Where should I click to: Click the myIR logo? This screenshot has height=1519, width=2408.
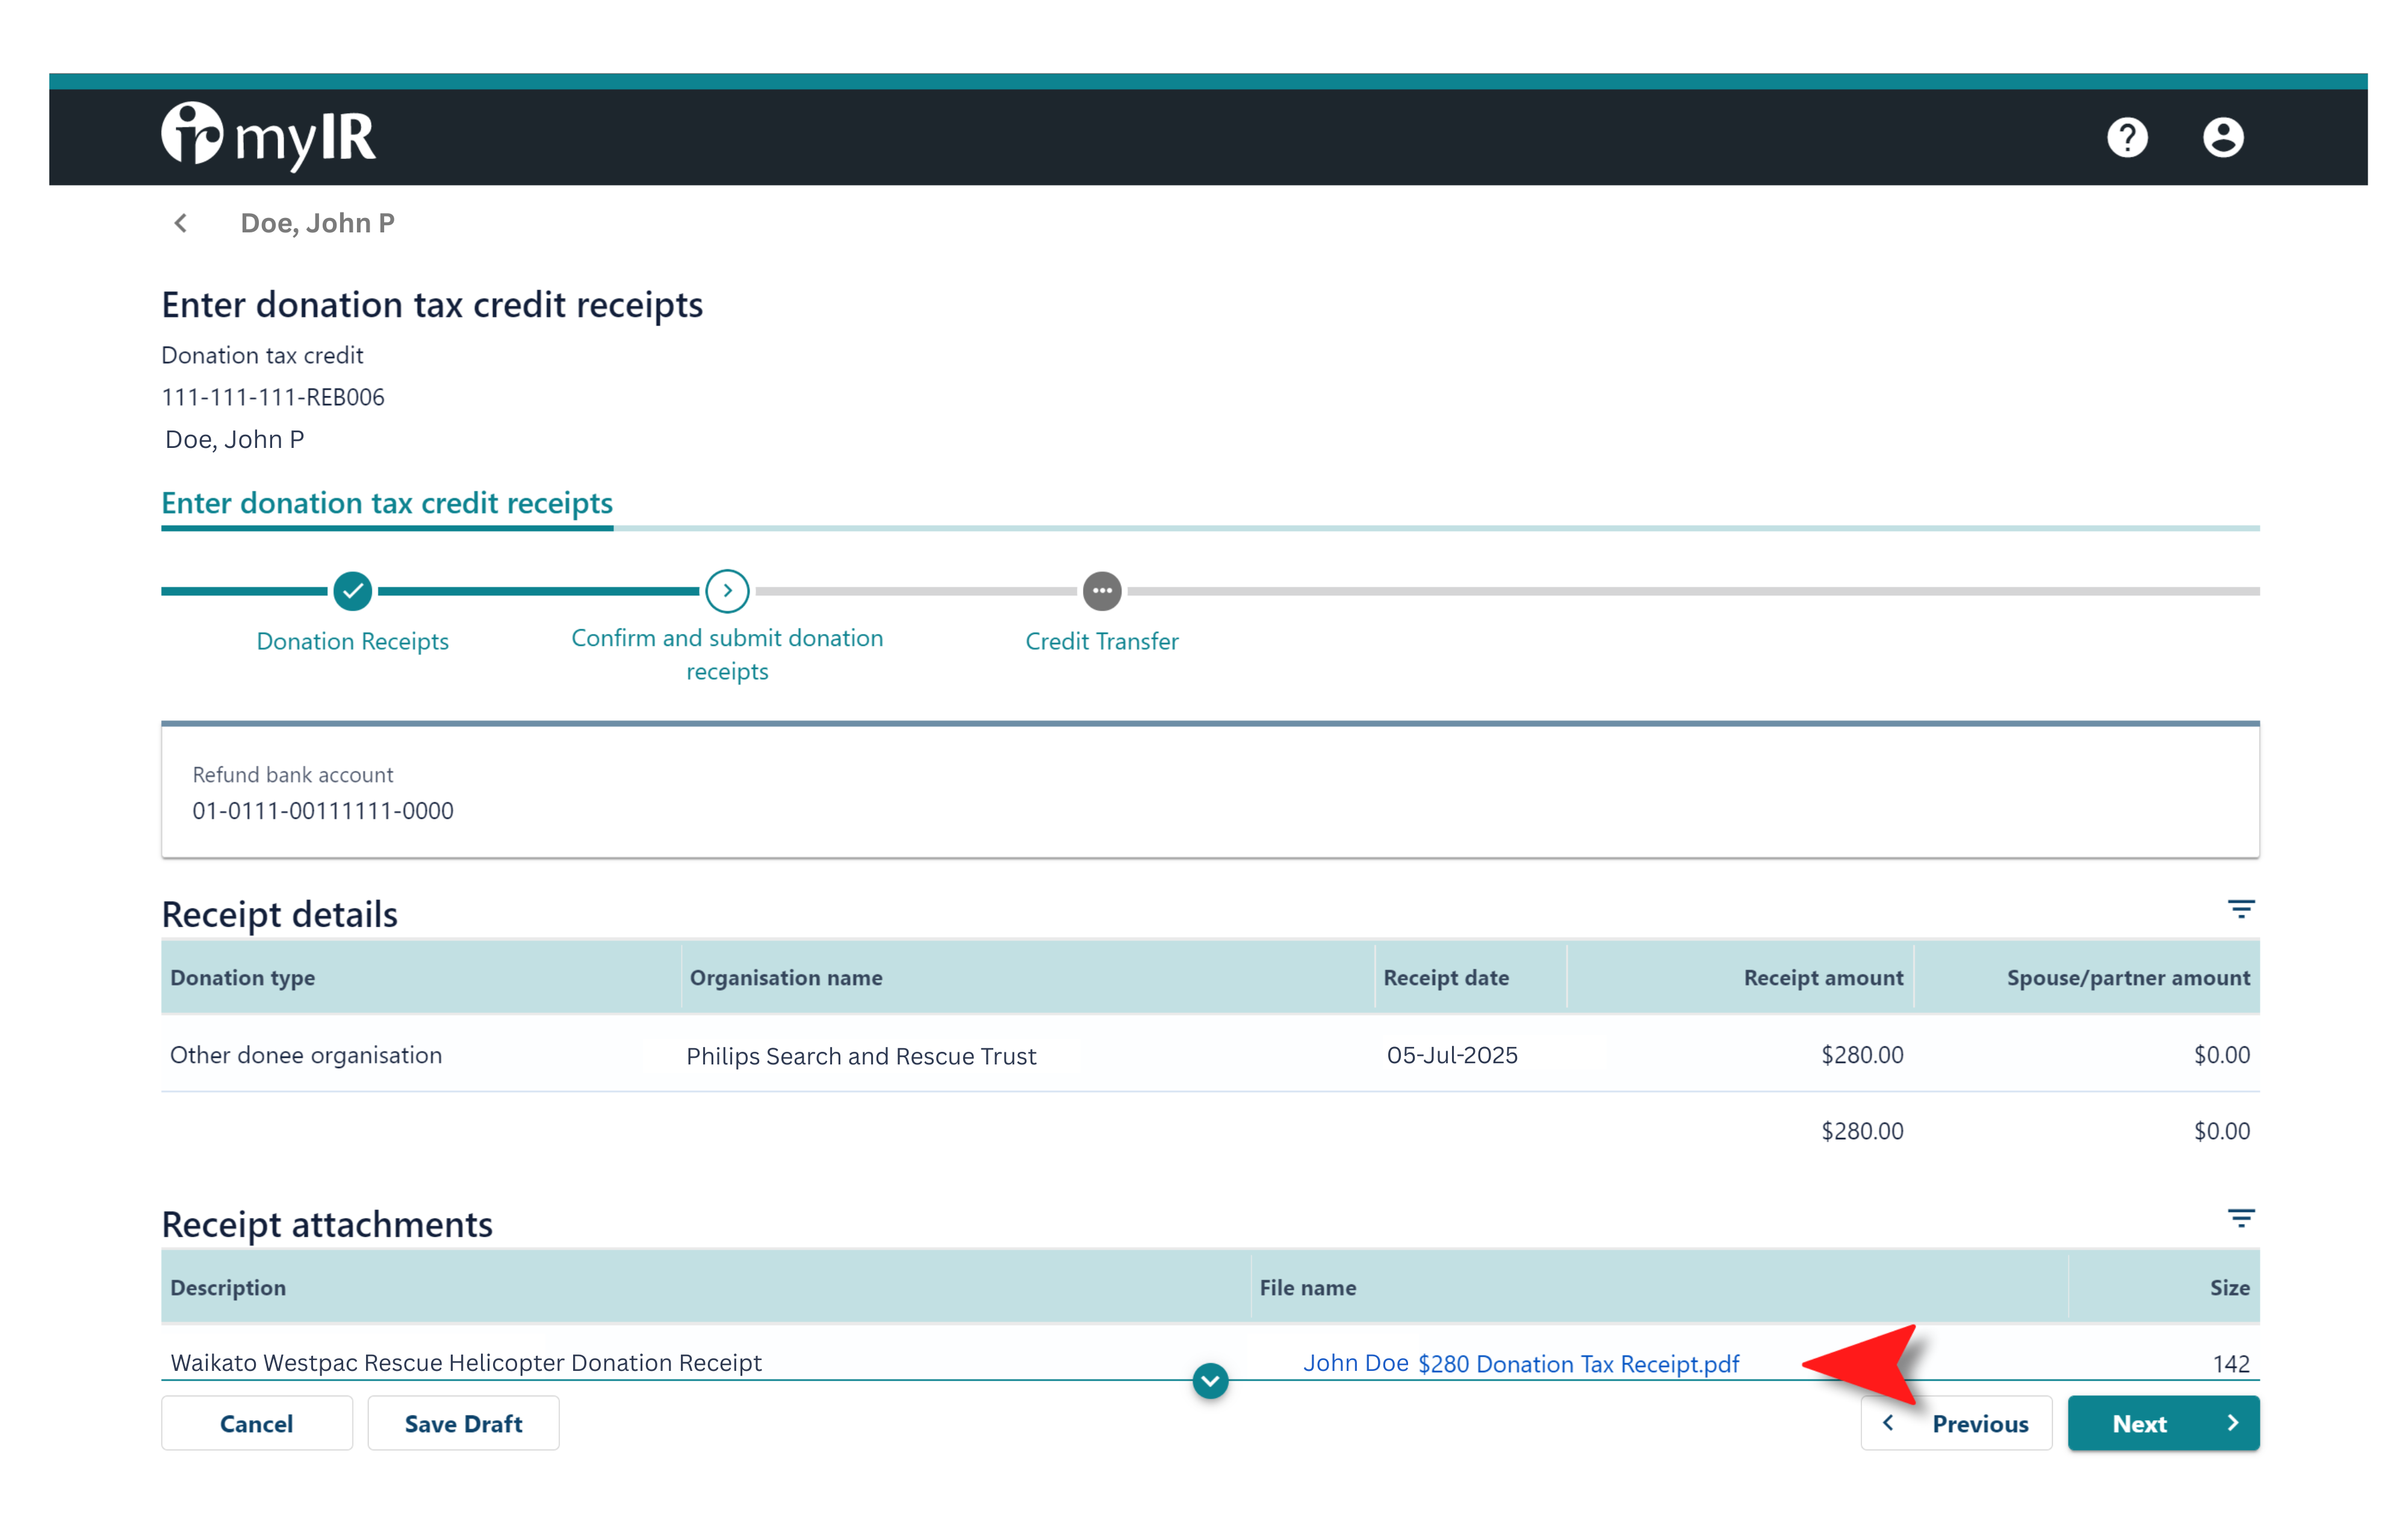pyautogui.click(x=268, y=136)
